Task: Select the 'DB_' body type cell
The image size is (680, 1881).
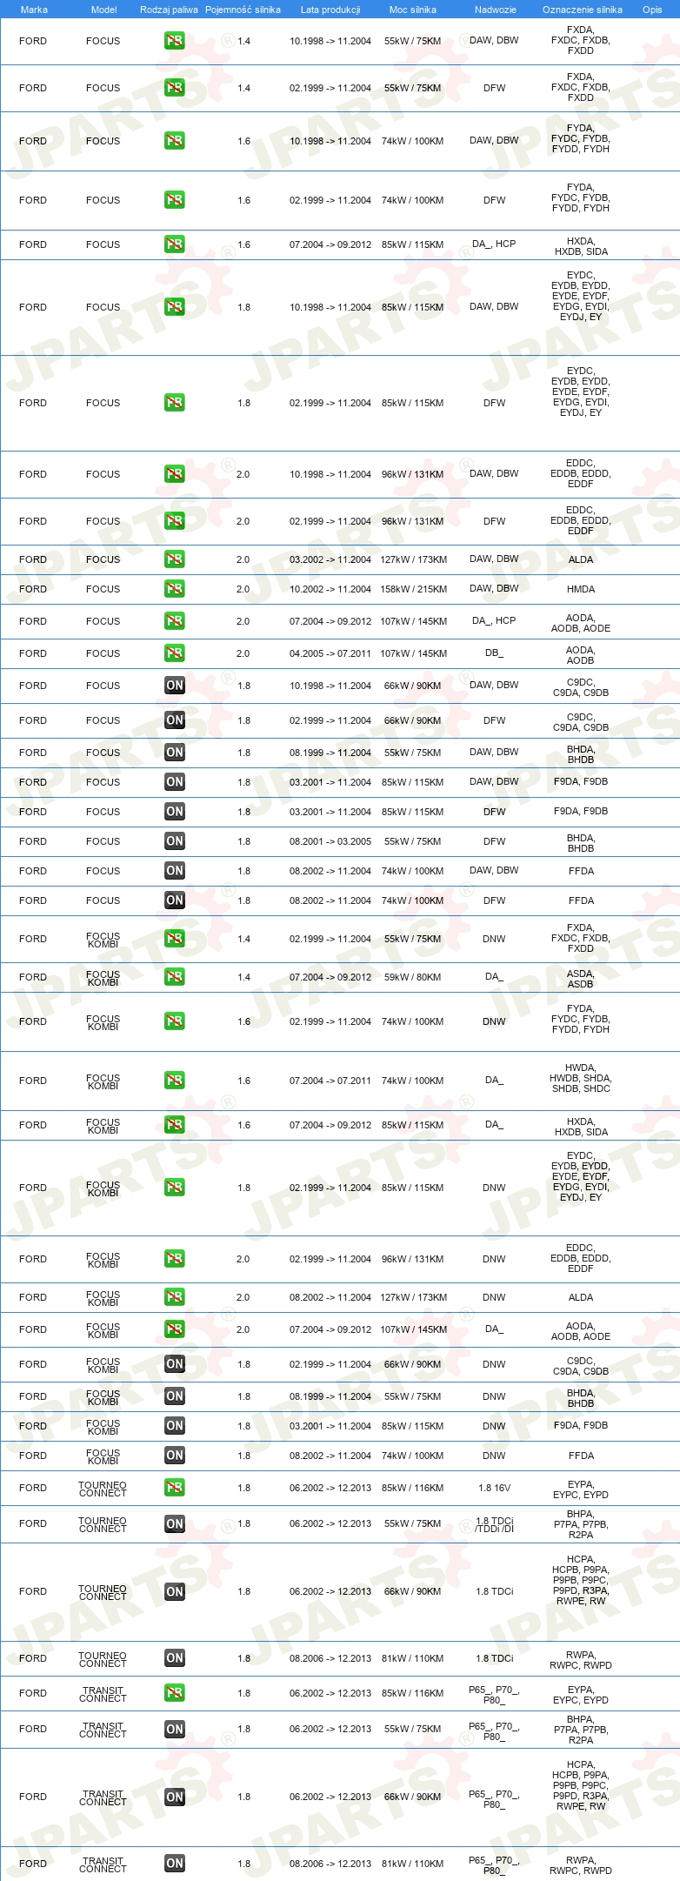Action: (x=495, y=653)
